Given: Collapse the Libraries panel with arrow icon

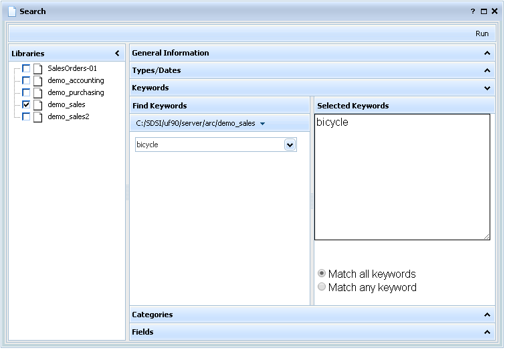Looking at the screenshot, I should [117, 54].
